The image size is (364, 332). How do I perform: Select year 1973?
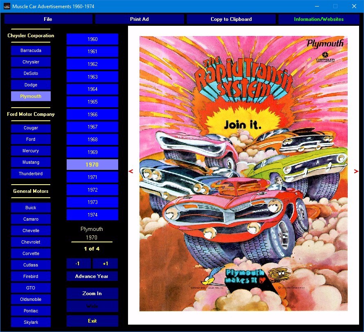tap(92, 202)
